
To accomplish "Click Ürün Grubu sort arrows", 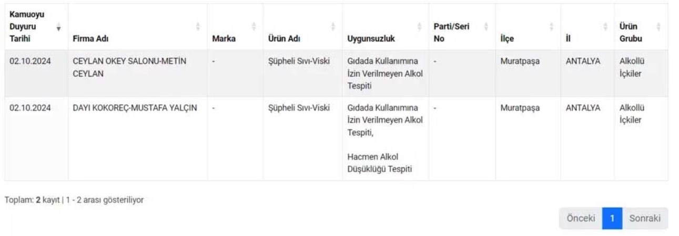I will [658, 26].
